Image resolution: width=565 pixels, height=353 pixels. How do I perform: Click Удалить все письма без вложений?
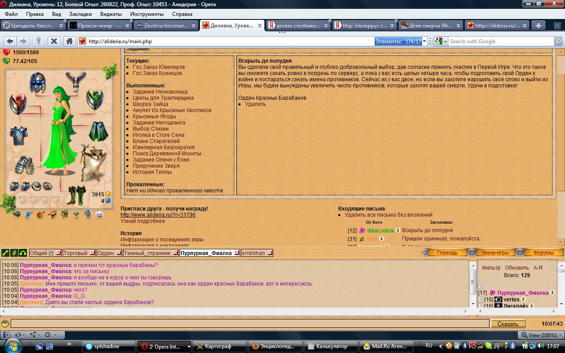388,215
